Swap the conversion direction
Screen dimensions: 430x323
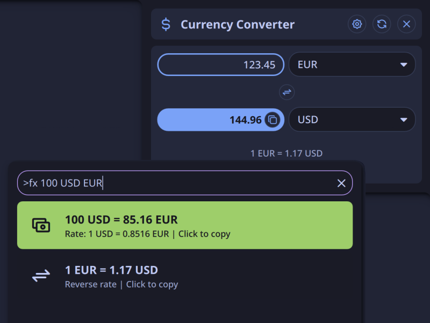(287, 93)
